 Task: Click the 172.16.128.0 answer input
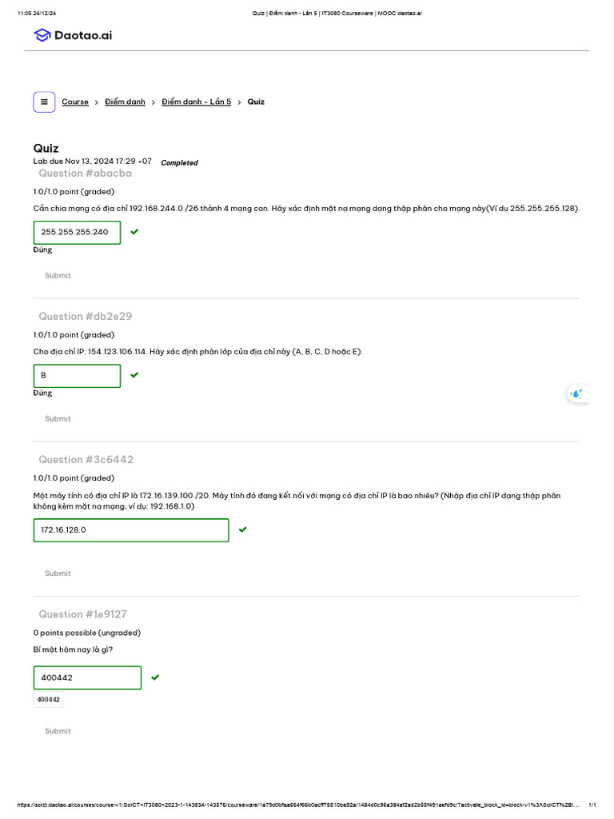(130, 529)
